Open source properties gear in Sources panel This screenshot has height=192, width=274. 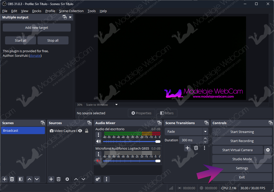[x=67, y=179]
